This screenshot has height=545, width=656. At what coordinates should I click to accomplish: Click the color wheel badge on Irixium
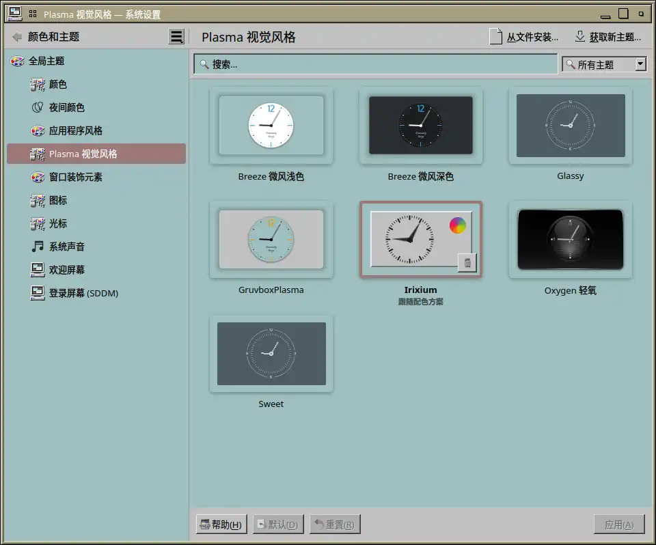point(458,225)
